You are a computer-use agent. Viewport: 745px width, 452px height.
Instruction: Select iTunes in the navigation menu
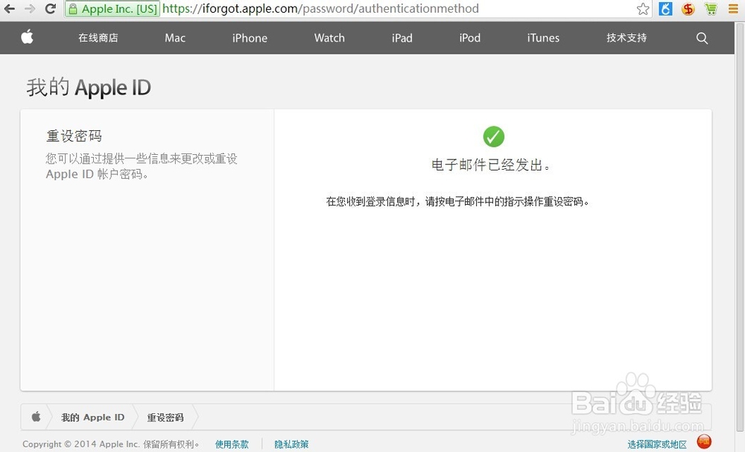tap(542, 38)
